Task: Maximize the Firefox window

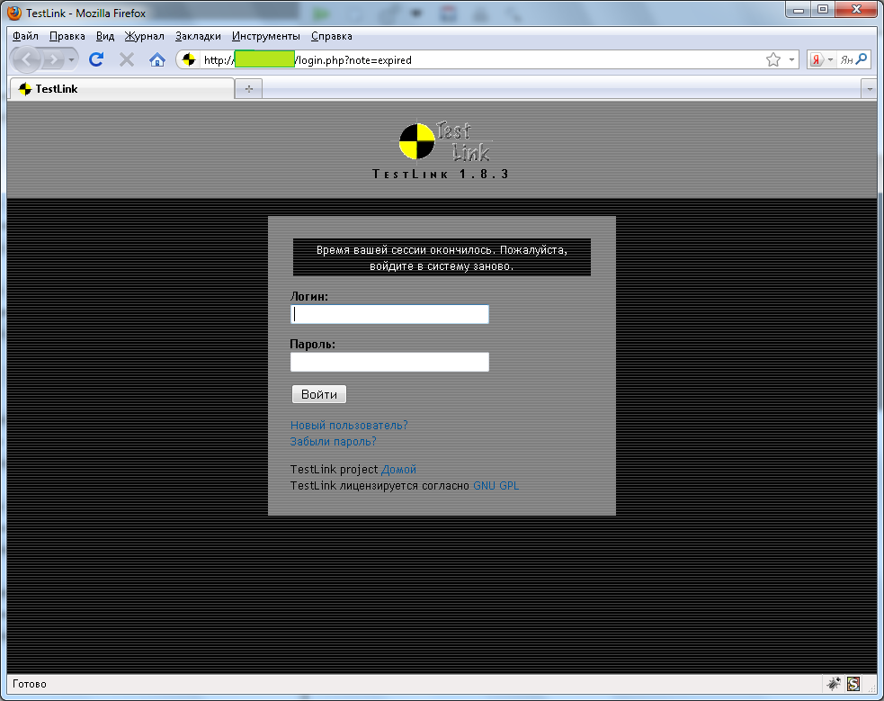Action: pos(823,10)
